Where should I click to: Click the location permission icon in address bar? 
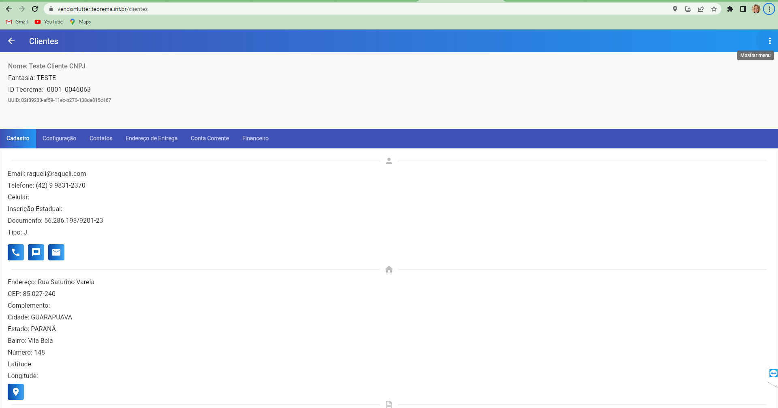click(x=675, y=9)
